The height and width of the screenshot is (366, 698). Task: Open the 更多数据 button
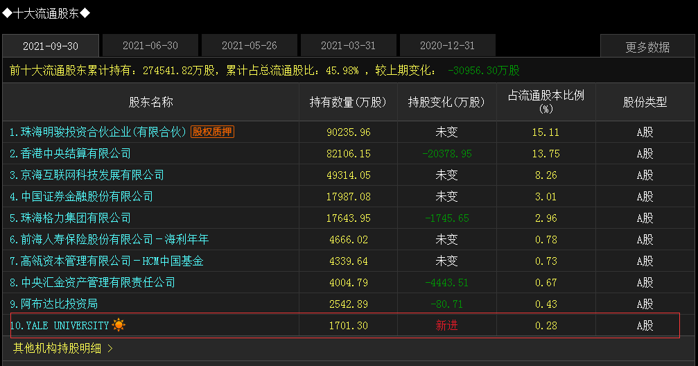[x=647, y=46]
